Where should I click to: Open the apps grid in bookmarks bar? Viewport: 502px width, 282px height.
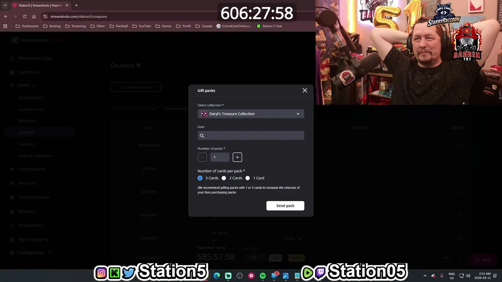(5, 26)
